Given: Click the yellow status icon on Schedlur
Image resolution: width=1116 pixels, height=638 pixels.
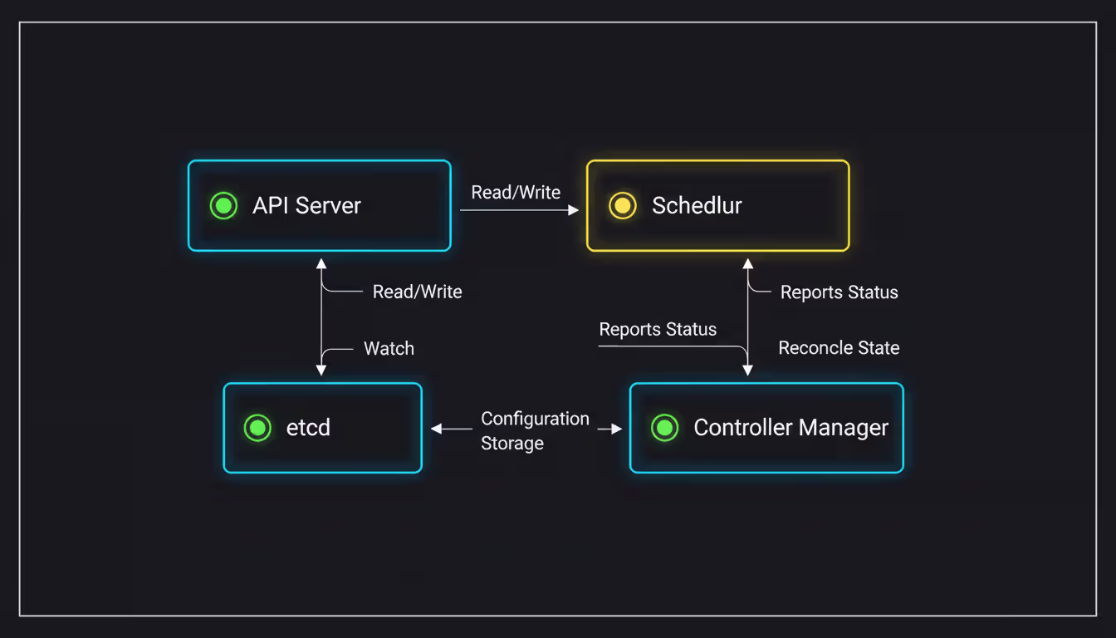Looking at the screenshot, I should pos(622,205).
